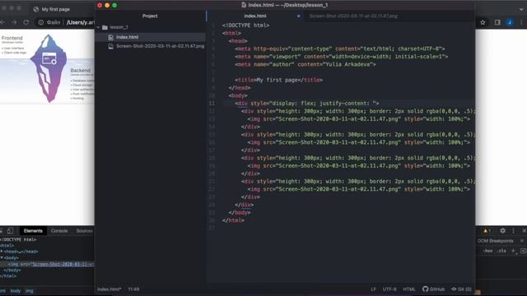Open Screen-Shot png in the Project tree
527x296 pixels.
coord(160,46)
